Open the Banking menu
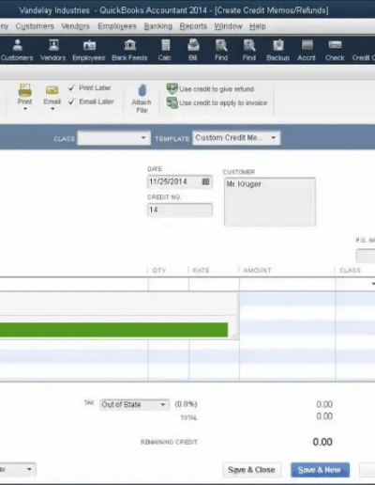This screenshot has width=375, height=485. [158, 26]
